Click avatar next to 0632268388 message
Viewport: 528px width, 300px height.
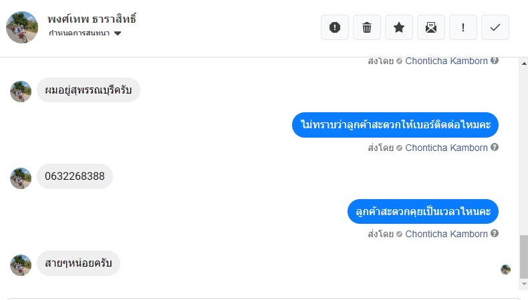coord(21,178)
